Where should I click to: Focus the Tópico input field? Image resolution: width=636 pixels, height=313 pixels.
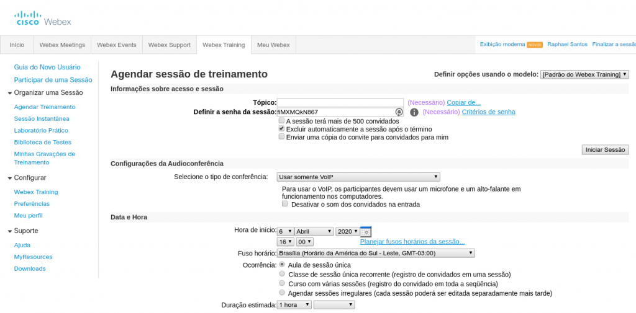tap(340, 102)
